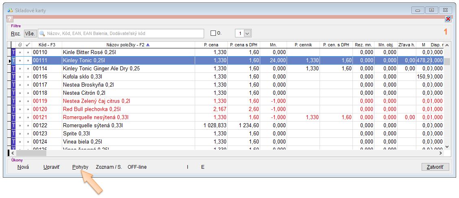The width and height of the screenshot is (459, 198).
Task: Click the P. cena s DPH column header
Action: [x=244, y=45]
